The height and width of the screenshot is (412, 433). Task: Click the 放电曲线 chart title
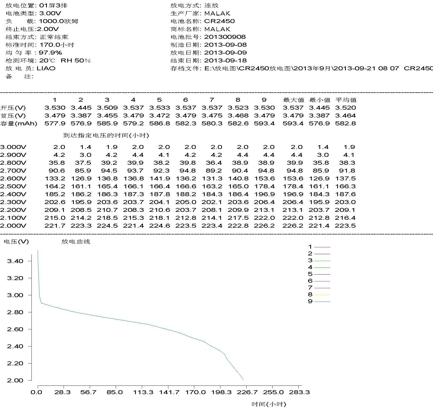tap(76, 242)
